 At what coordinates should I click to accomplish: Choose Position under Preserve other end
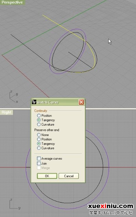click(x=39, y=139)
